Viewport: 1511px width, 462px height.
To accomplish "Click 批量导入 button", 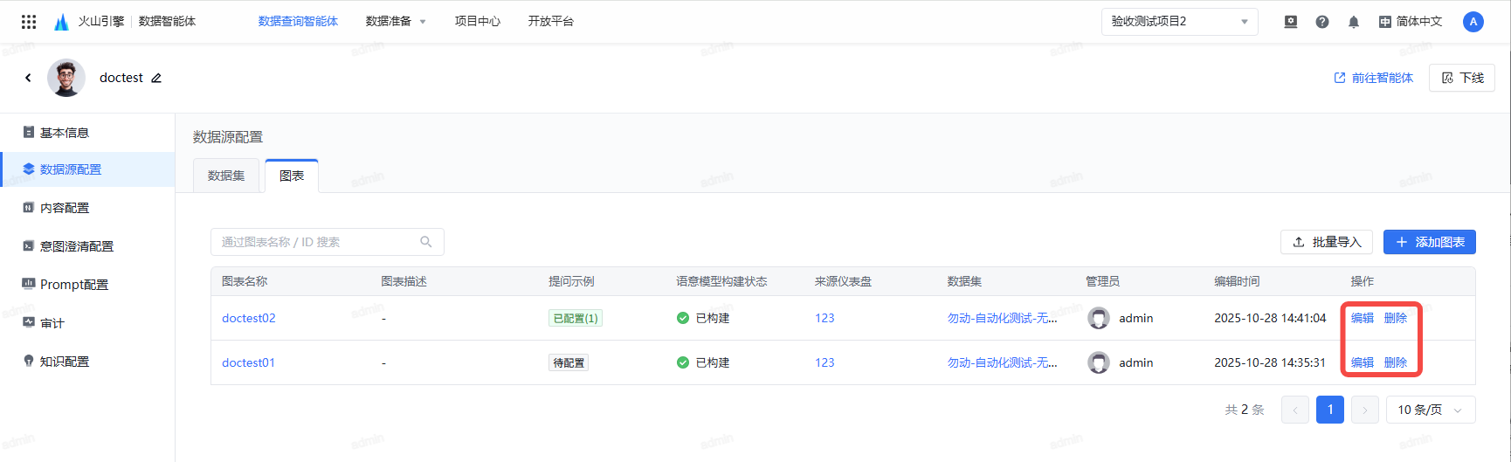I will click(x=1326, y=242).
